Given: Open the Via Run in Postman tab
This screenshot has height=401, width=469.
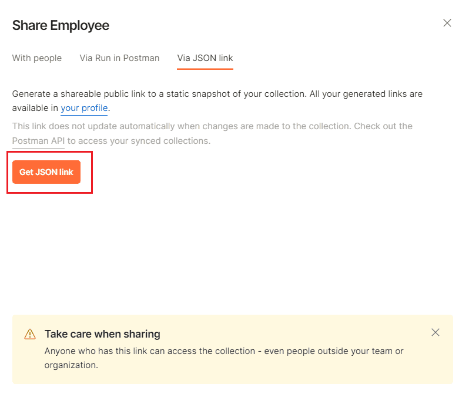Looking at the screenshot, I should pyautogui.click(x=119, y=58).
